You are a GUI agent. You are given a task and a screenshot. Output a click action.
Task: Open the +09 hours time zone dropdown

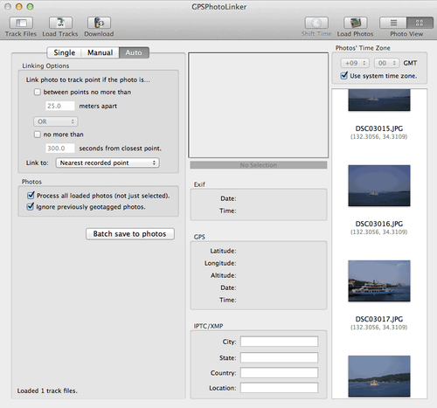click(355, 63)
